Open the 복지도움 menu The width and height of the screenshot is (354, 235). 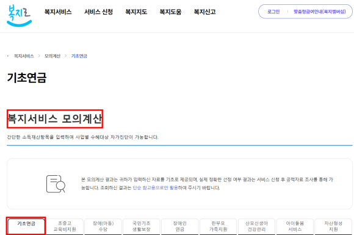[x=170, y=12]
